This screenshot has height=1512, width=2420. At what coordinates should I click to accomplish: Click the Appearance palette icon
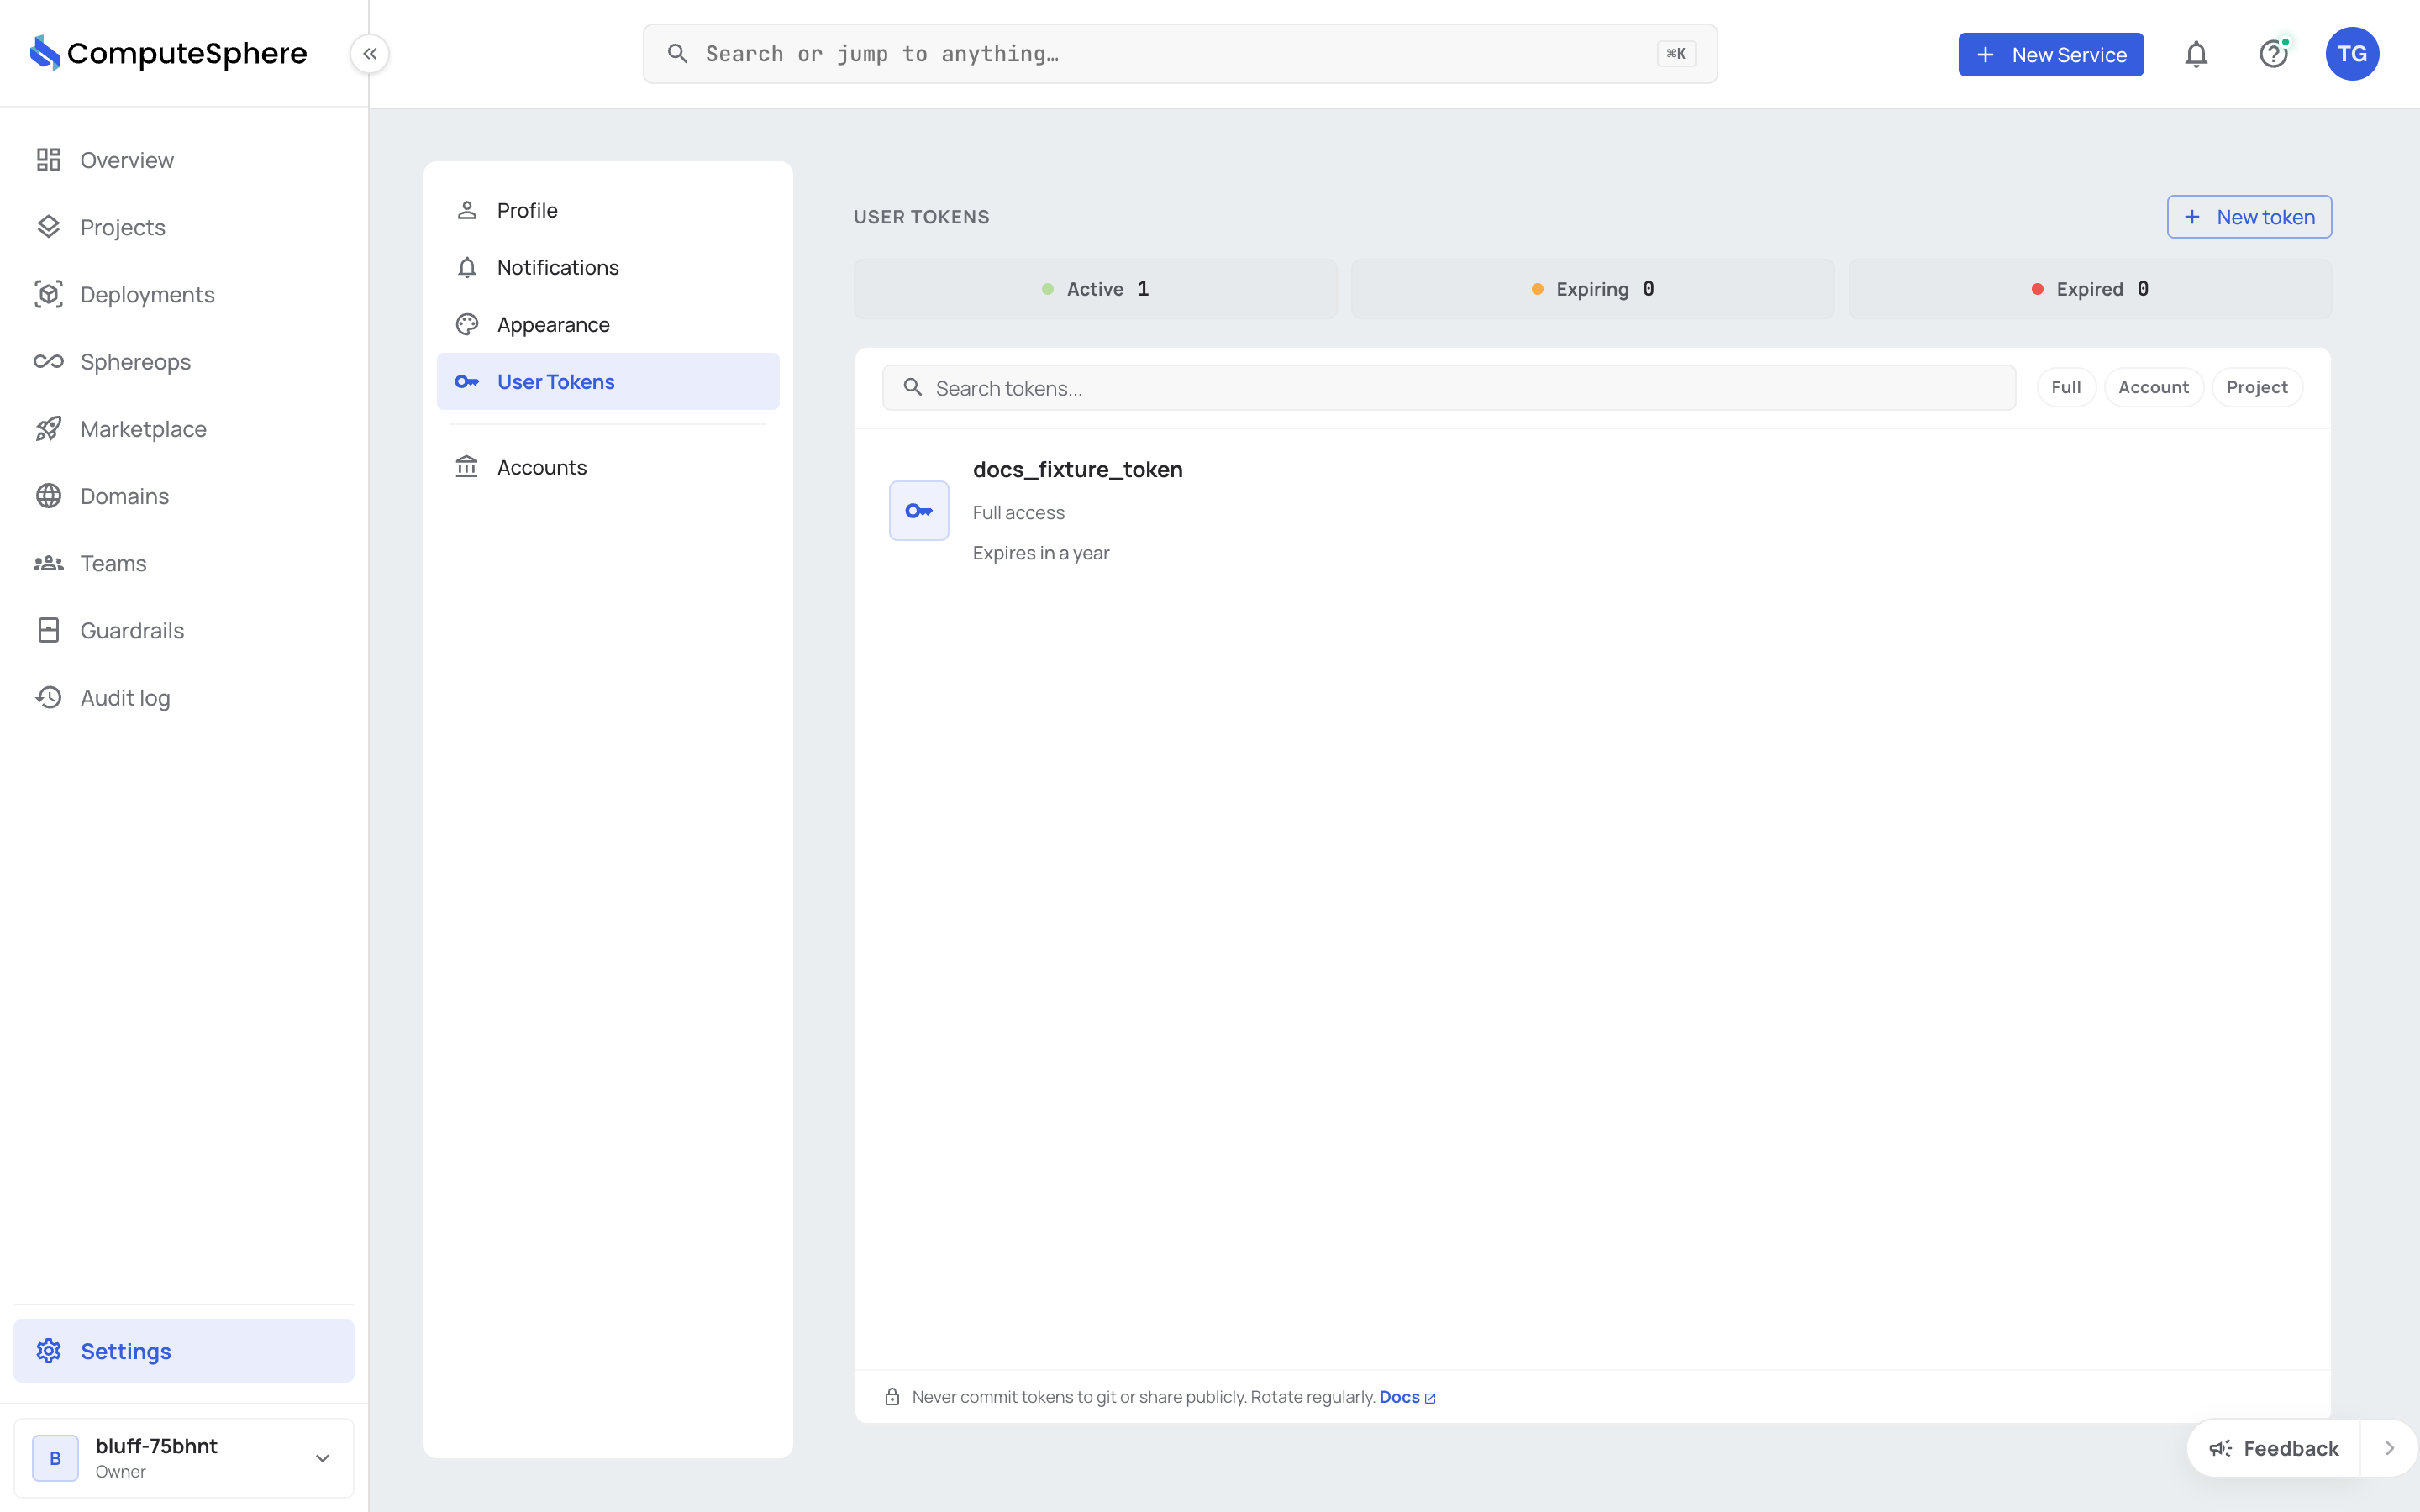tap(467, 324)
